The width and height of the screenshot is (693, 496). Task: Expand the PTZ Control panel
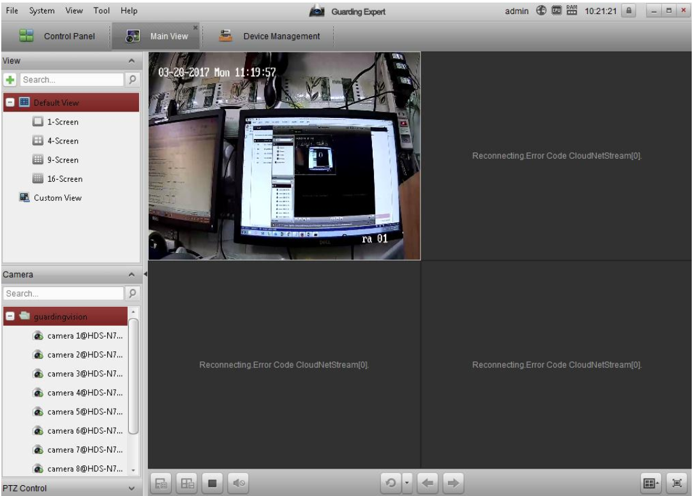click(x=131, y=488)
